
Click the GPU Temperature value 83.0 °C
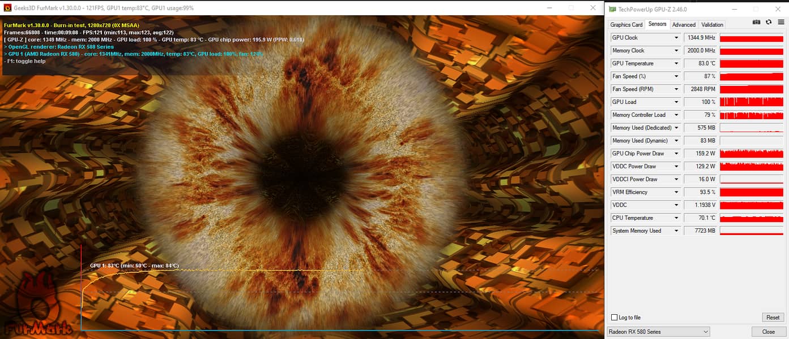click(701, 64)
